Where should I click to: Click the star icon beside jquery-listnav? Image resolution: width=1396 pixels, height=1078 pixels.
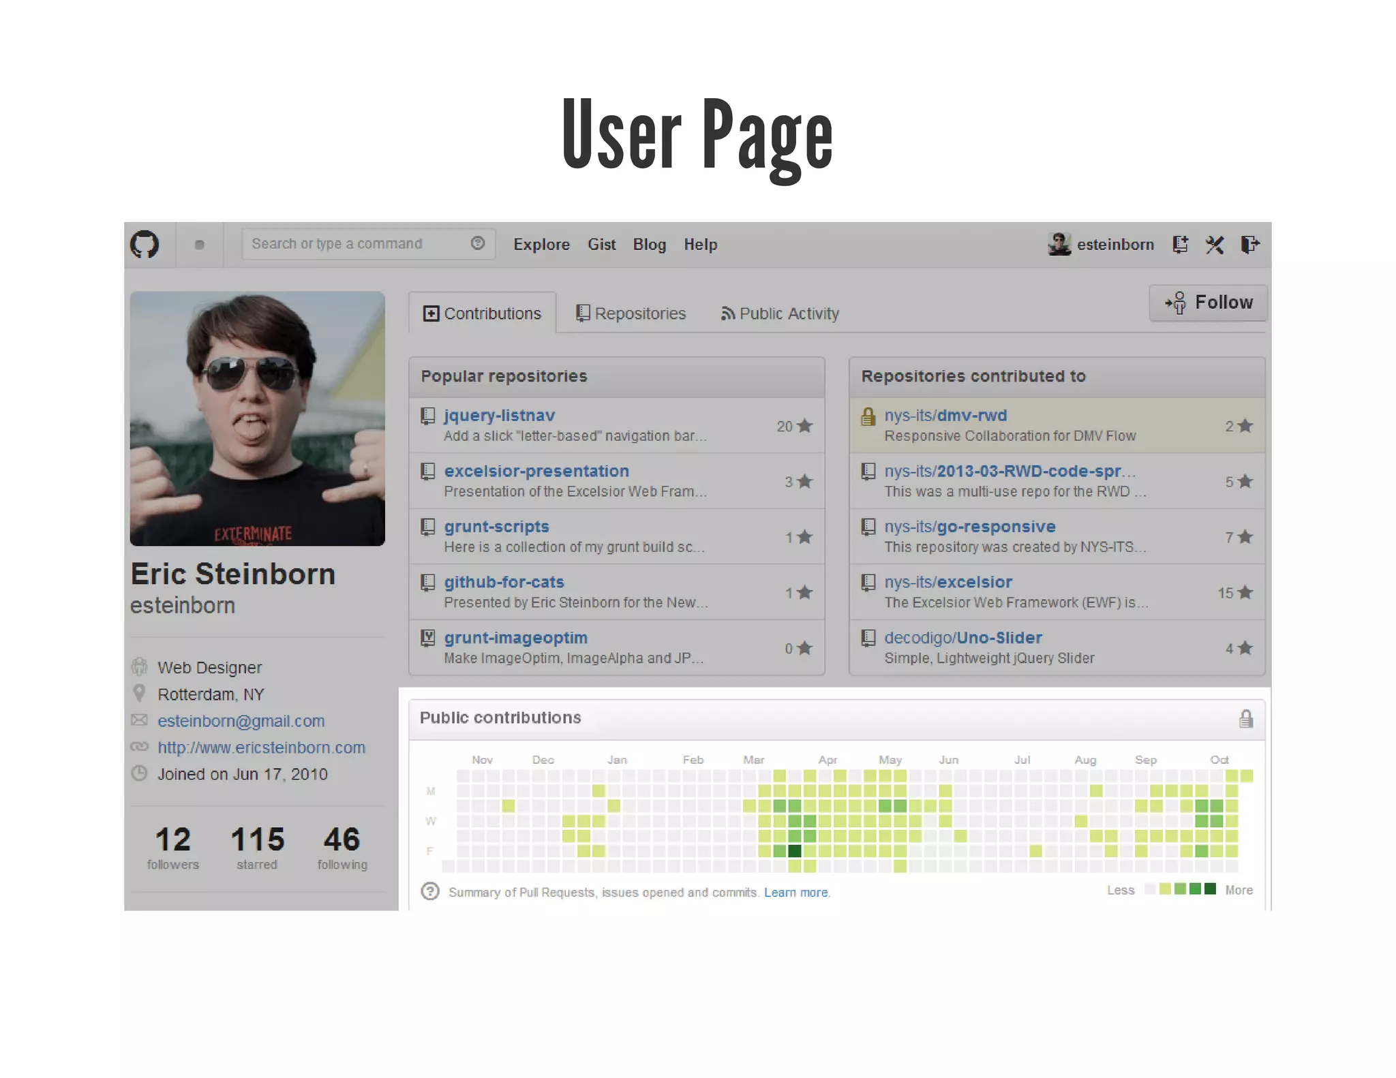(805, 426)
